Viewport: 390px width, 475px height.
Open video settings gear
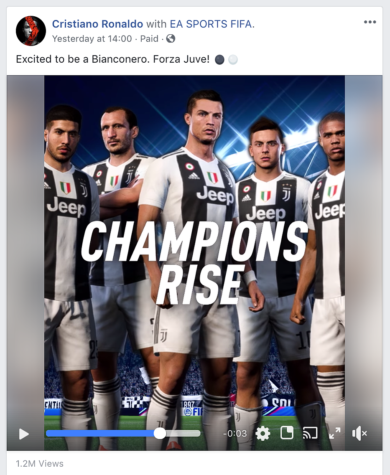pyautogui.click(x=263, y=434)
